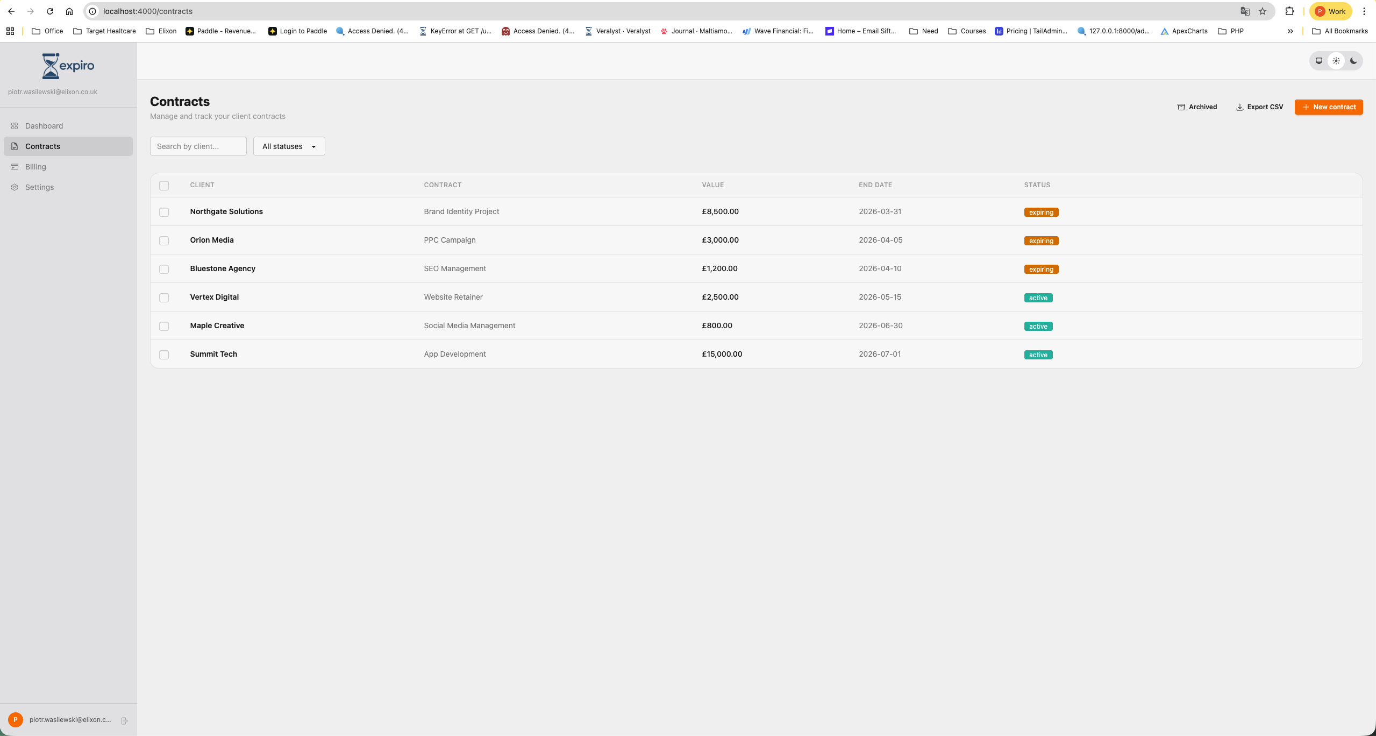Screen dimensions: 1376x736
Task: Bookmark this page with the star icon
Action: 1263,11
